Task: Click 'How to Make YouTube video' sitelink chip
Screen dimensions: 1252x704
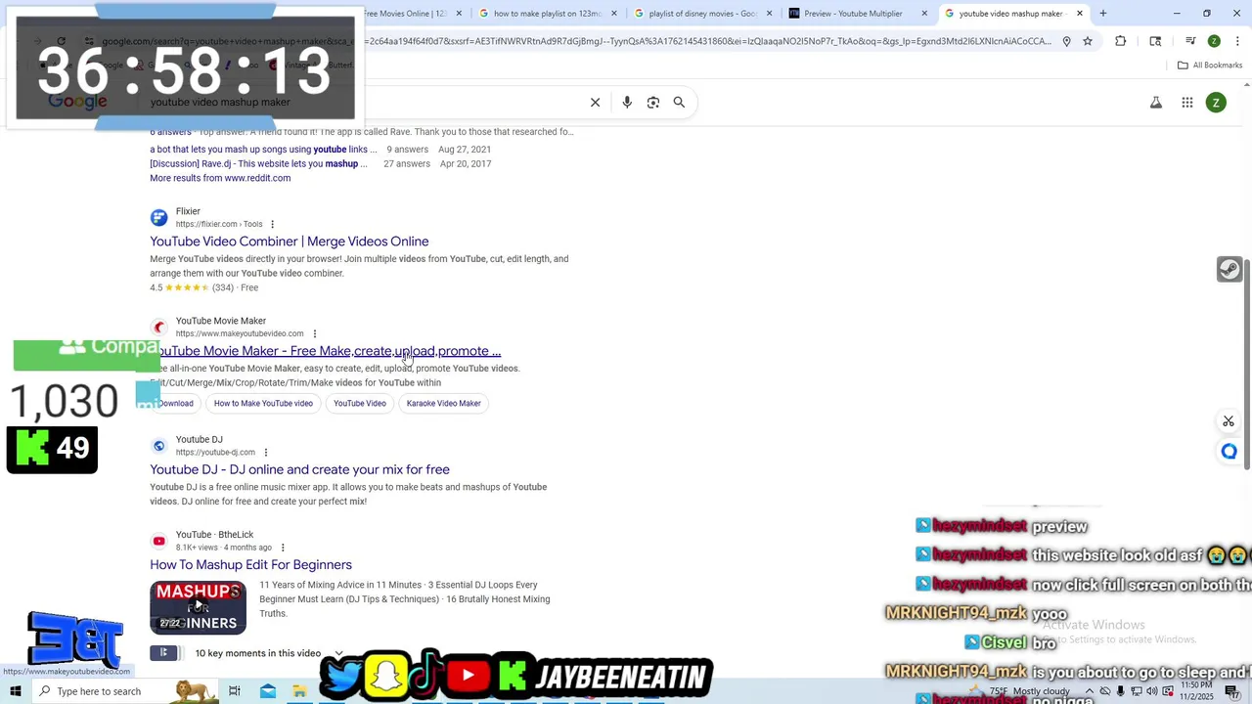Action: [x=263, y=403]
